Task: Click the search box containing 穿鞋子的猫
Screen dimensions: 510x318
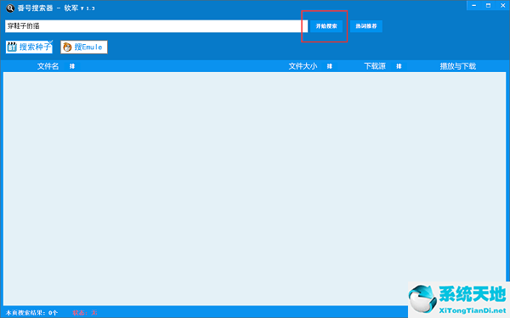Action: 156,26
